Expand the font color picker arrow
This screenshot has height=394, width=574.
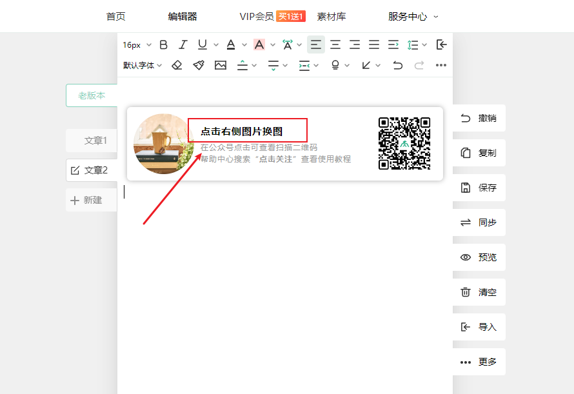(x=244, y=44)
